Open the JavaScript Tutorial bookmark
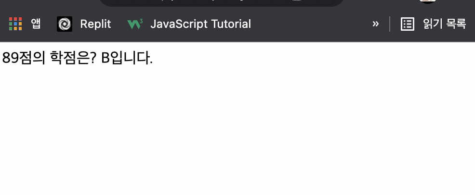 (200, 24)
